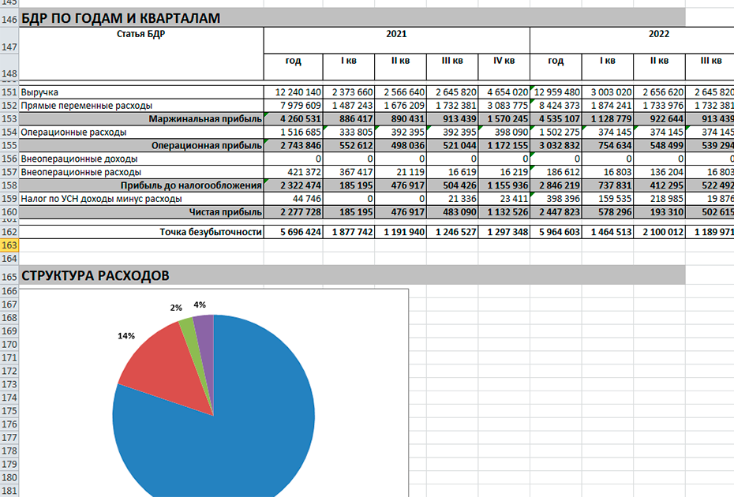Click the 14% data label on the chart

point(126,335)
